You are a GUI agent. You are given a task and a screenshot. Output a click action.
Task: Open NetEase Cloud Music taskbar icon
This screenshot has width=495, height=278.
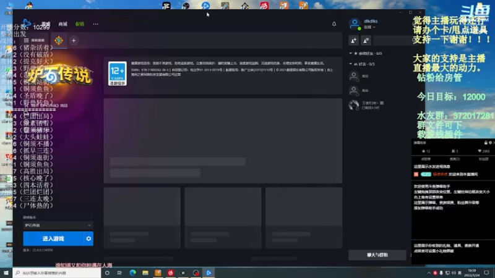pyautogui.click(x=171, y=272)
